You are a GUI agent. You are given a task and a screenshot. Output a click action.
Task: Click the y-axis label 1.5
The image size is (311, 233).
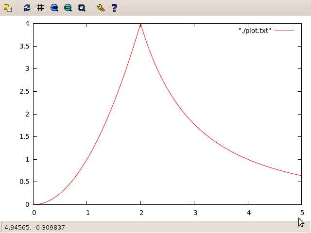pyautogui.click(x=24, y=136)
